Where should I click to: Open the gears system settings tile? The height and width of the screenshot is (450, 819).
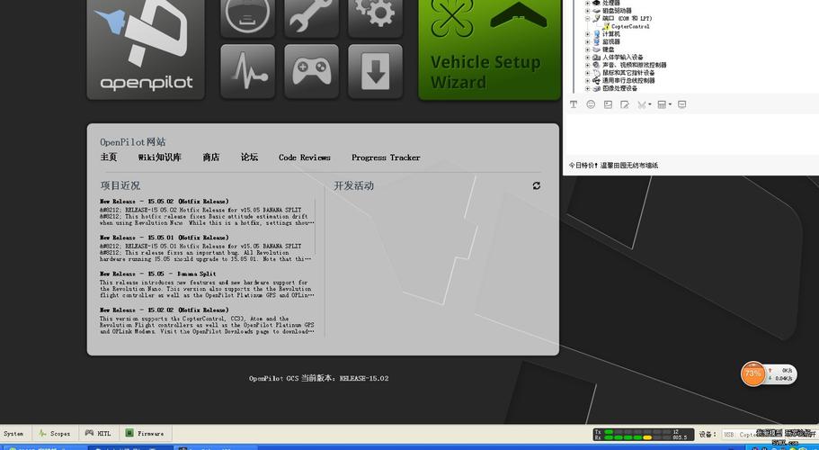click(375, 18)
